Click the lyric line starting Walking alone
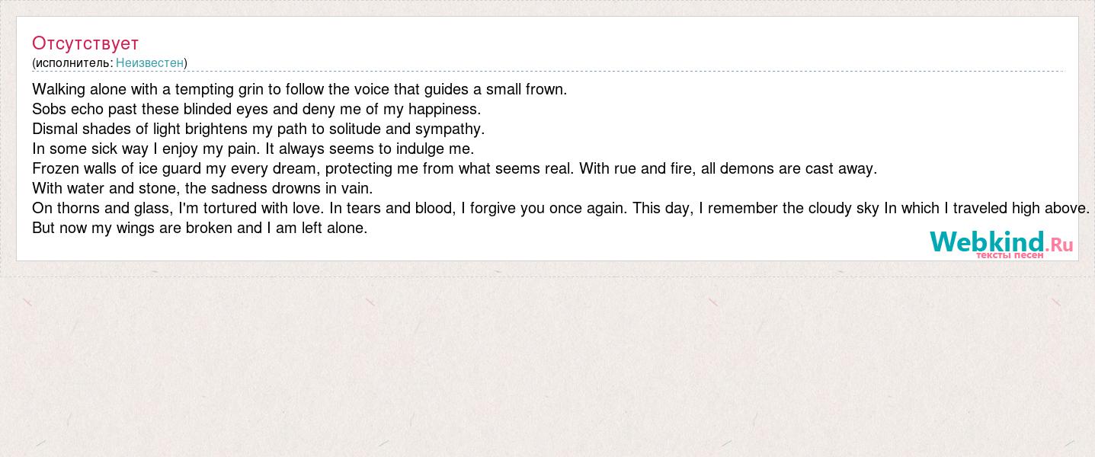The height and width of the screenshot is (457, 1095). (x=299, y=89)
